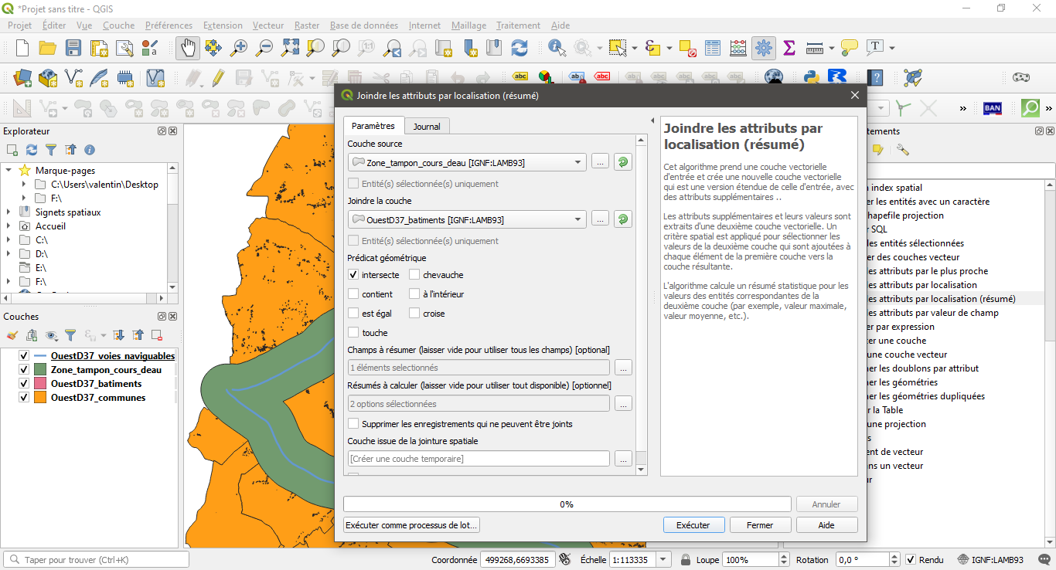This screenshot has height=570, width=1056.
Task: Click the map tips speech bubble icon
Action: [850, 48]
